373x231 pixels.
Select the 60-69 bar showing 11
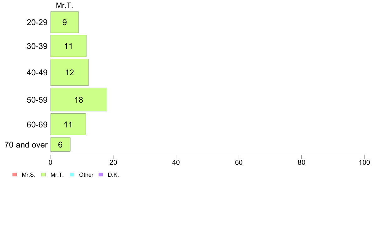coord(68,124)
